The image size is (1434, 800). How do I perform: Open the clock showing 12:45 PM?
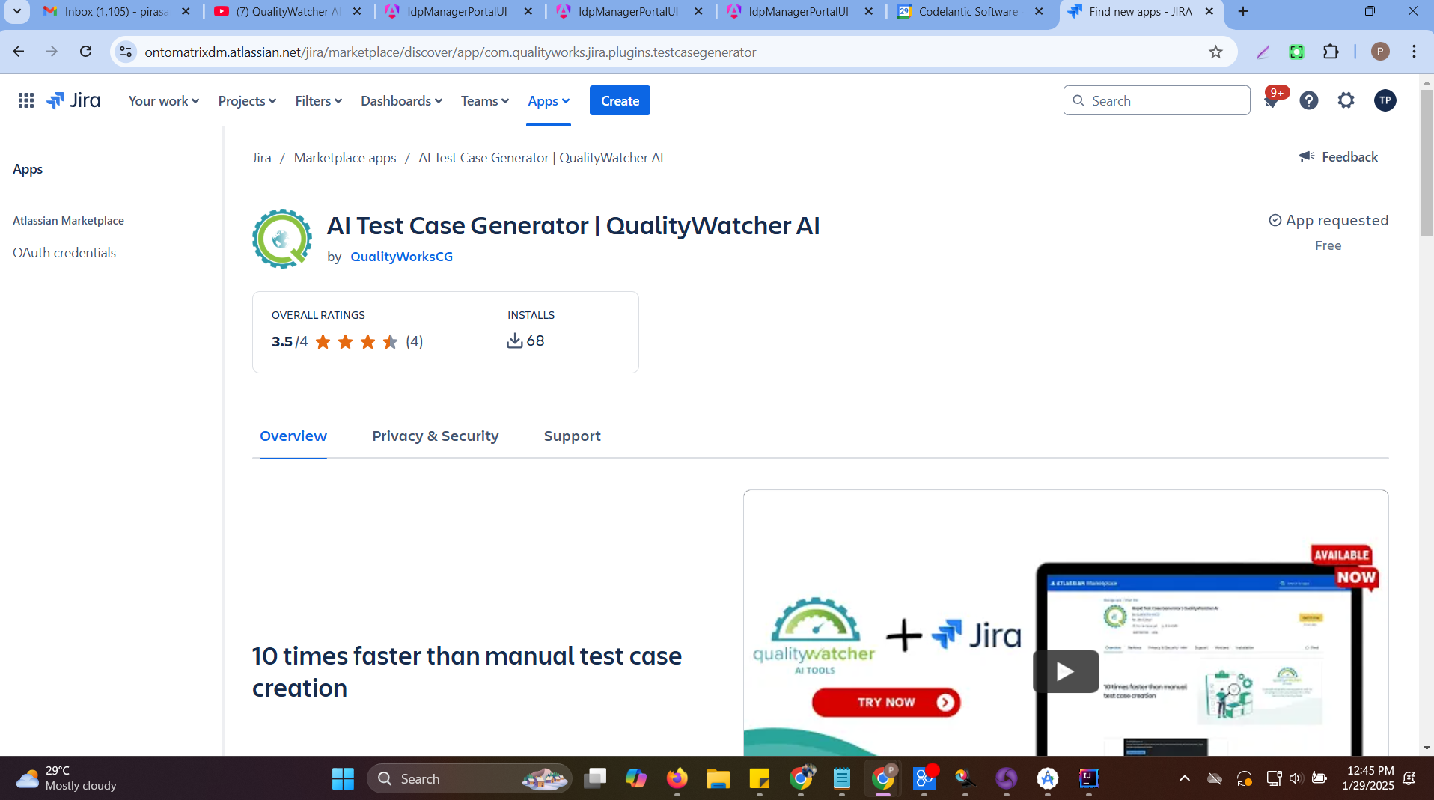coord(1368,778)
